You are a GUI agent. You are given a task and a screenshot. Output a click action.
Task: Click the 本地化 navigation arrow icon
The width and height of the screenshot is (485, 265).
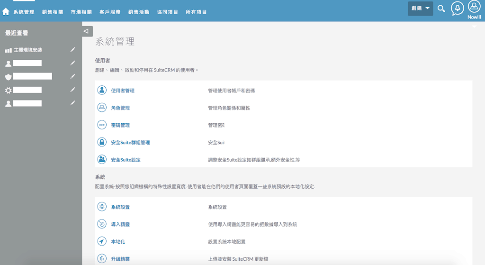(102, 241)
